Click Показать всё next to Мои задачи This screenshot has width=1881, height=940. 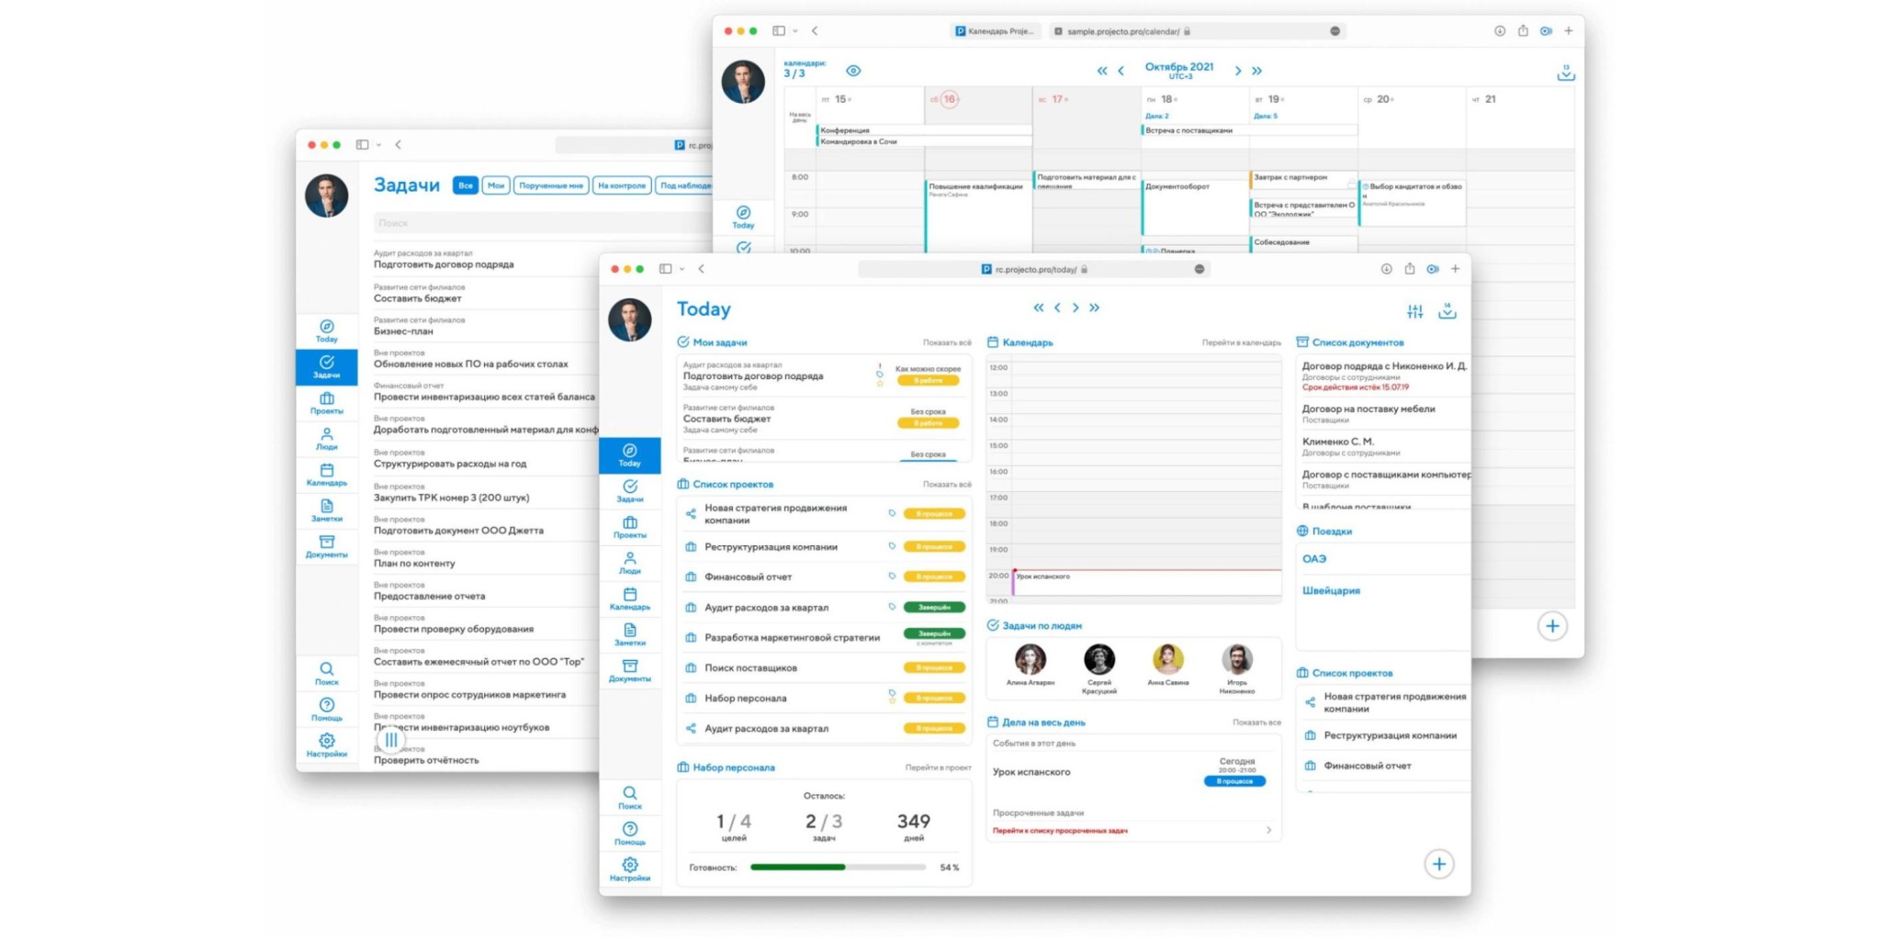tap(947, 342)
